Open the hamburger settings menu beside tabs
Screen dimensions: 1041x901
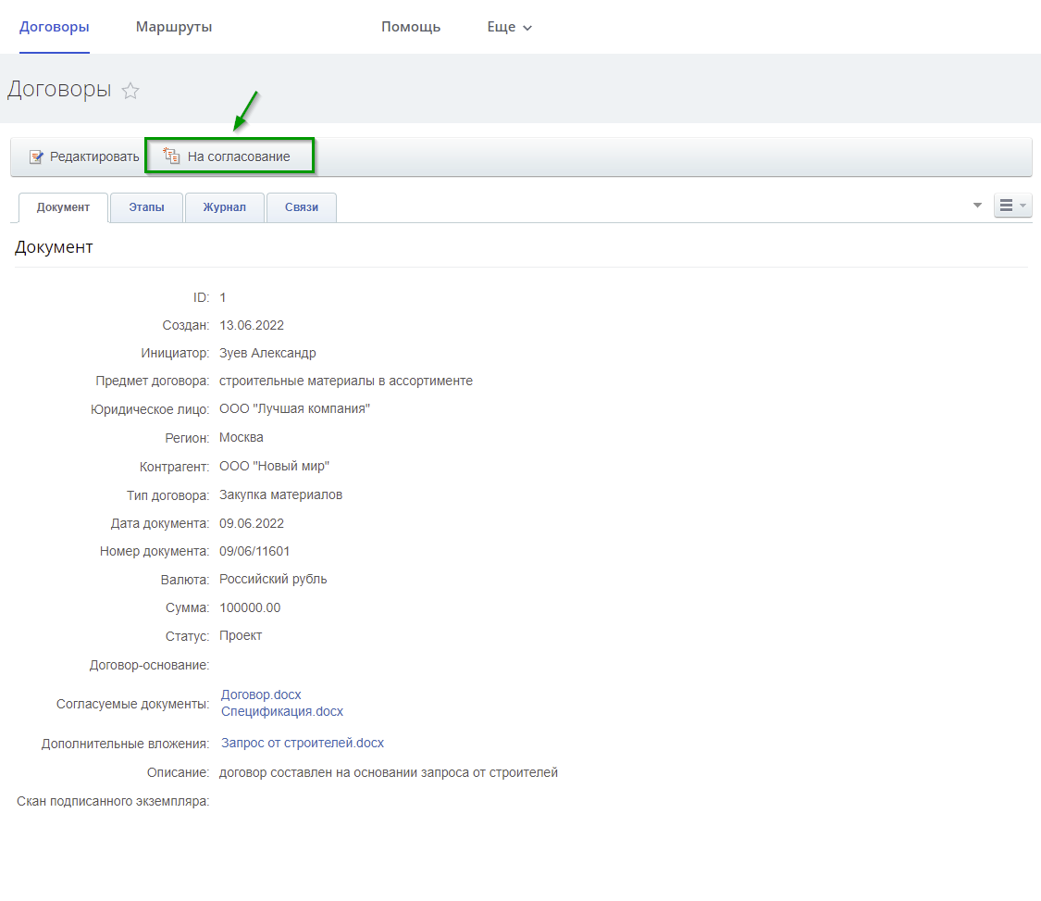[x=1012, y=206]
